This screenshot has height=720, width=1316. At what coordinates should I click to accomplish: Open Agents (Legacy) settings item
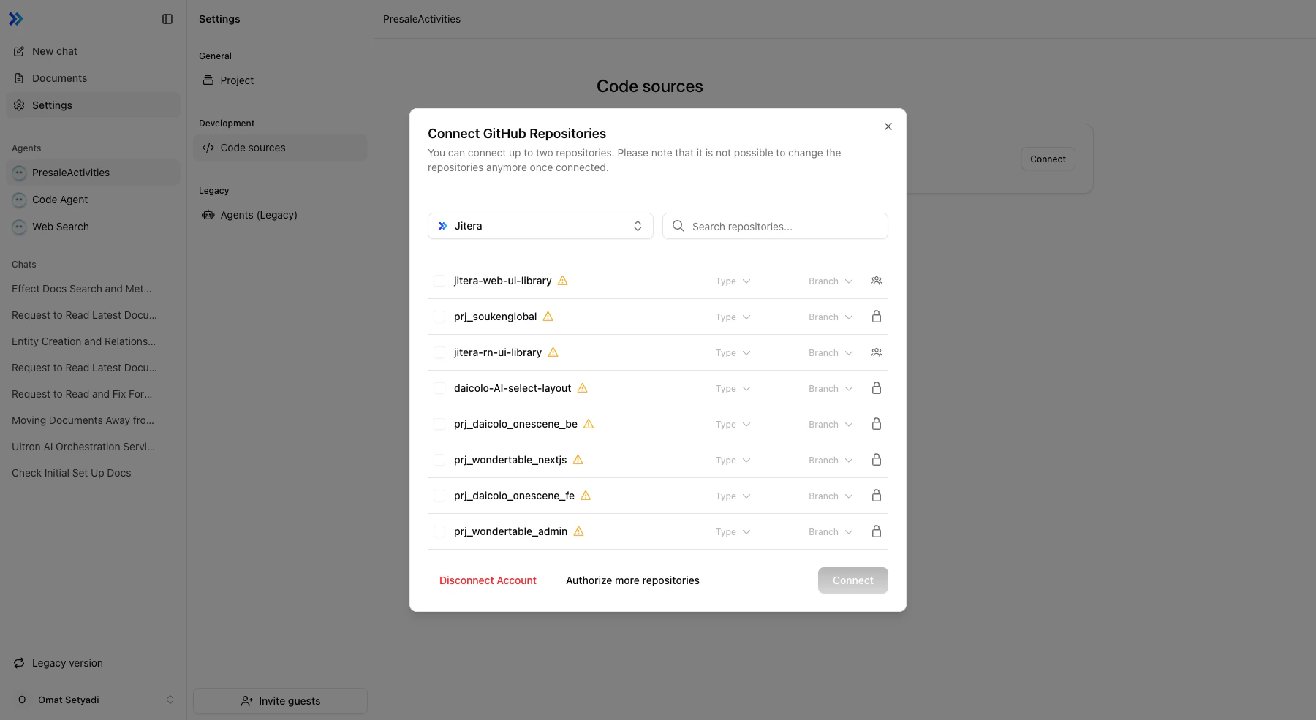click(280, 215)
